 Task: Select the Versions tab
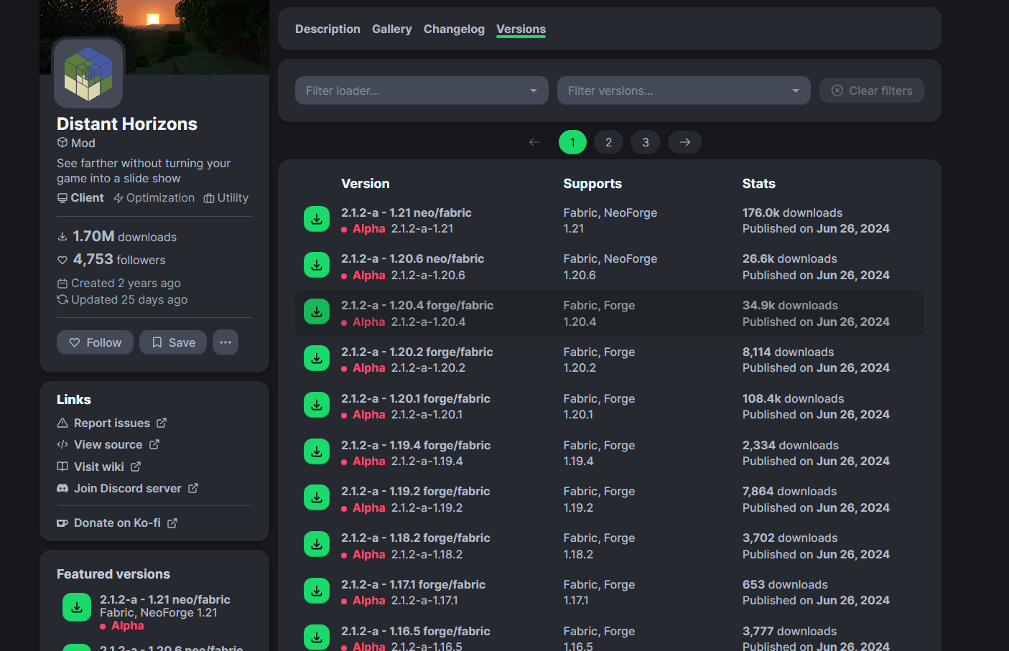point(521,29)
